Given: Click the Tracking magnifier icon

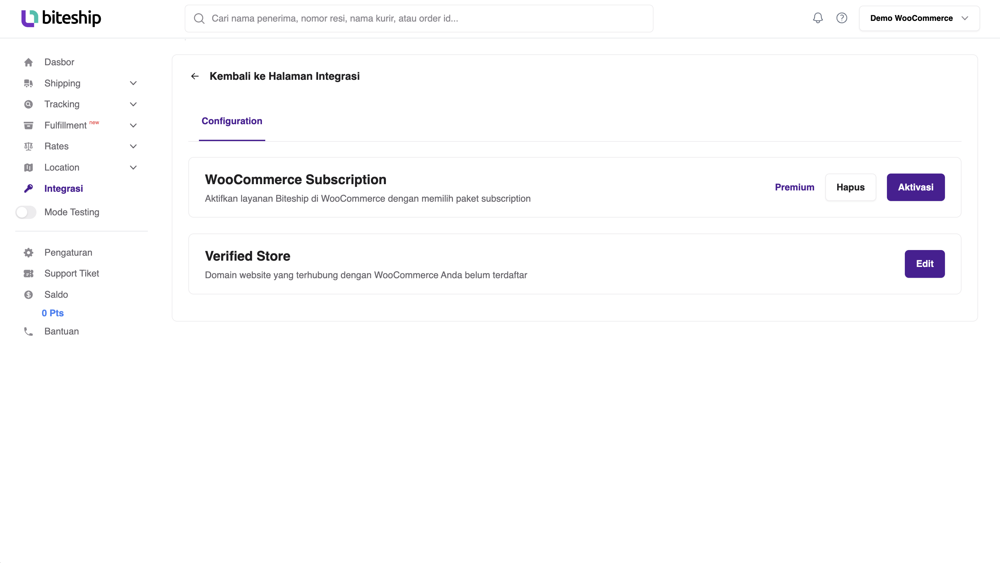Looking at the screenshot, I should point(28,104).
